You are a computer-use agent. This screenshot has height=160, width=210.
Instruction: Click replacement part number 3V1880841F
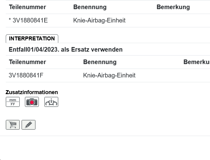click(26, 75)
